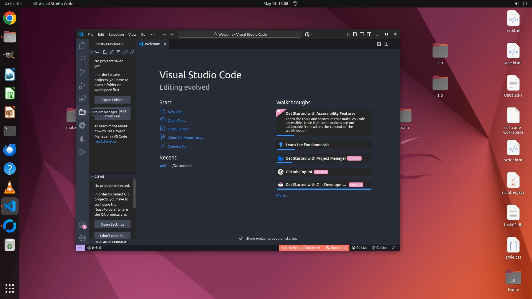Image resolution: width=532 pixels, height=299 pixels.
Task: Open the Selection menu
Action: [x=116, y=34]
